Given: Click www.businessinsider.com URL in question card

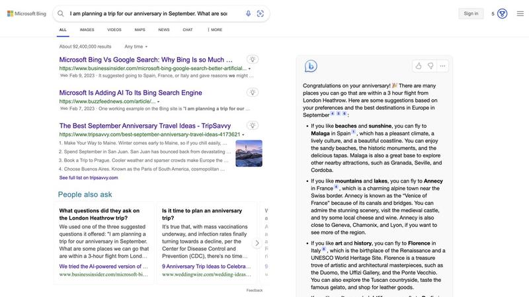Looking at the screenshot, I should [103, 275].
